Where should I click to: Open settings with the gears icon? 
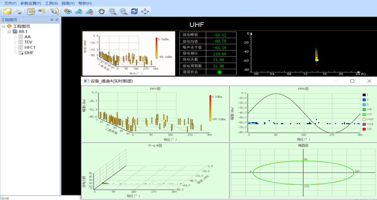click(x=68, y=11)
